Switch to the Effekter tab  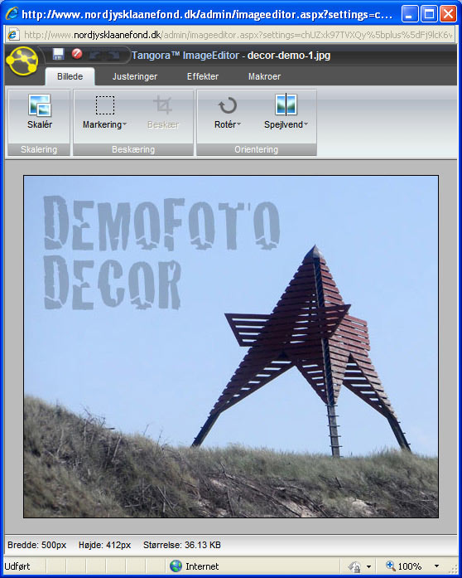[x=203, y=76]
